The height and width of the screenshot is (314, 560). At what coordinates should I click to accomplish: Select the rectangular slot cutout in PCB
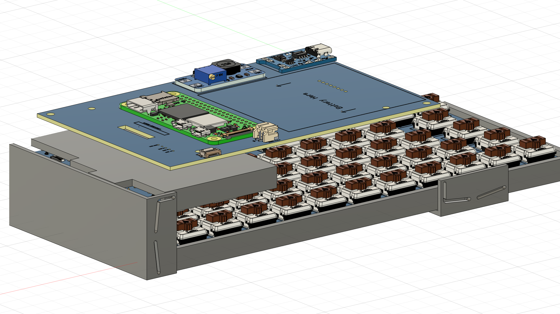pyautogui.click(x=136, y=132)
